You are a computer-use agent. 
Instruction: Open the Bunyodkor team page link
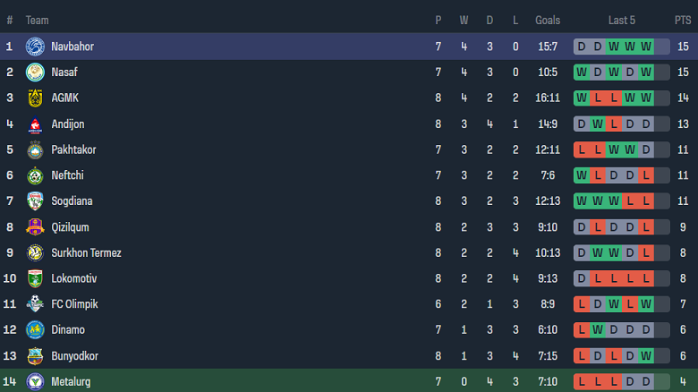tap(75, 356)
